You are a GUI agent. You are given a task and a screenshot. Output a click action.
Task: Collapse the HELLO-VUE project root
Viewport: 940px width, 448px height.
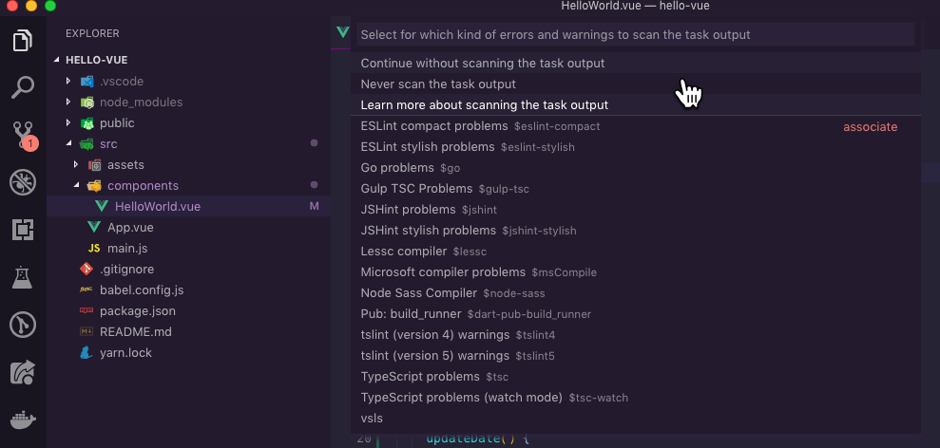[58, 60]
